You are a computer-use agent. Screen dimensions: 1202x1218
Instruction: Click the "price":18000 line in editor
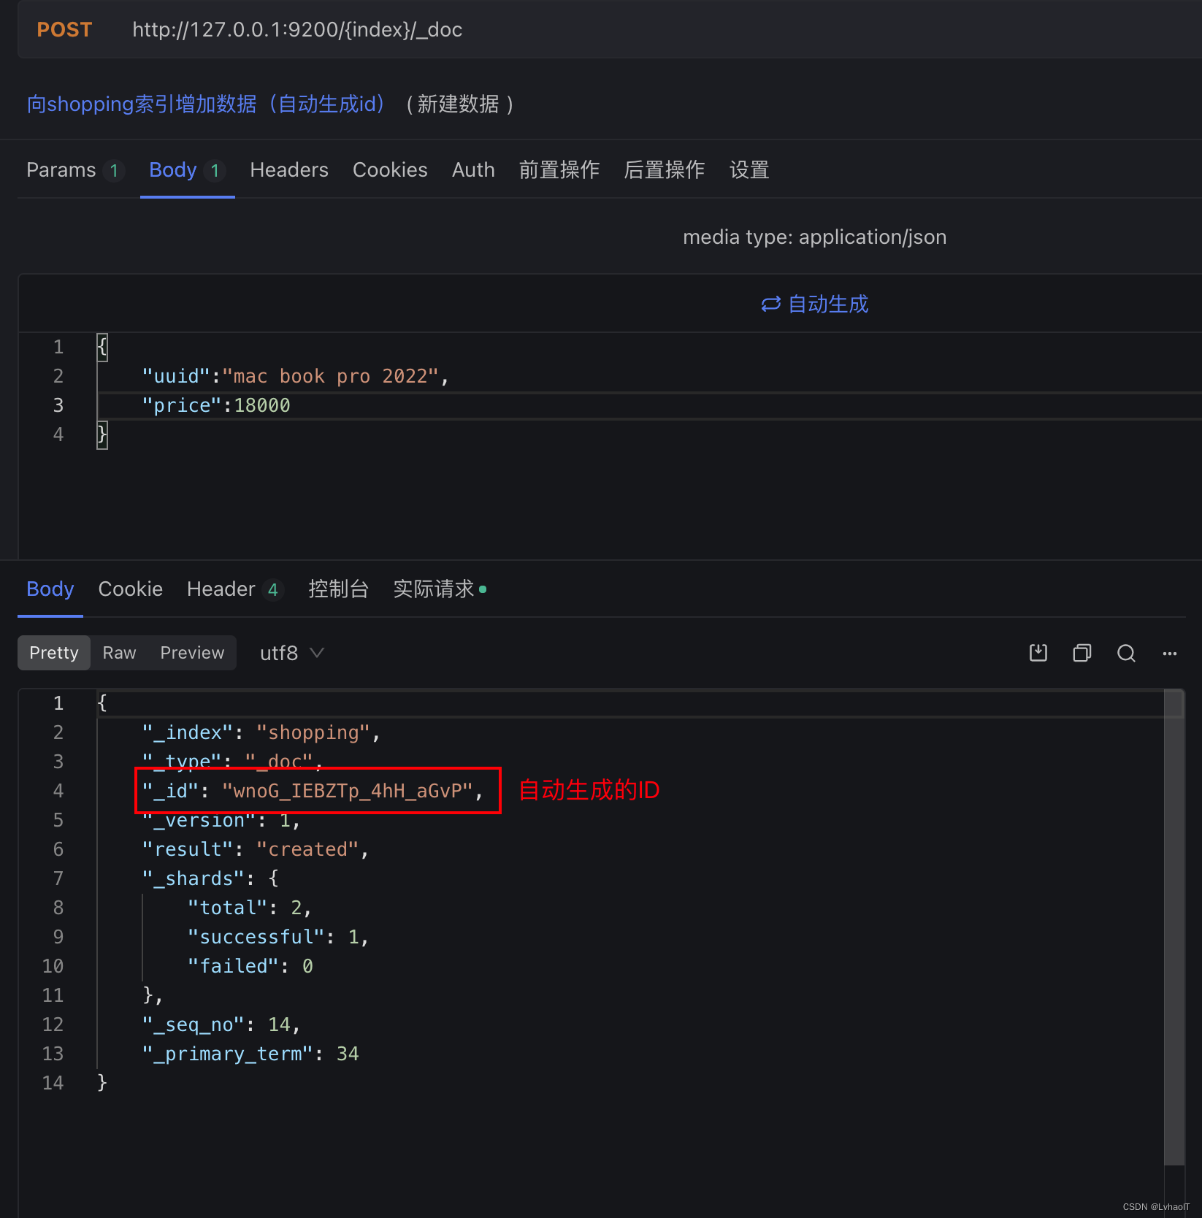coord(216,405)
